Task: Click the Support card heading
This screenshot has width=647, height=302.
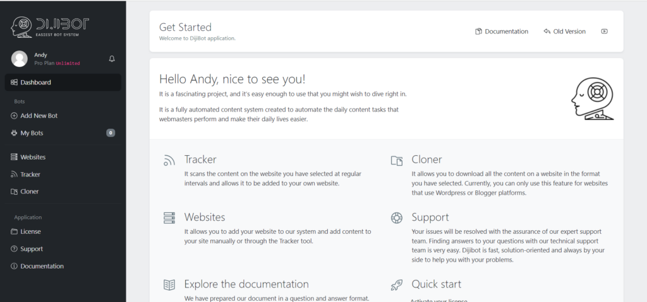Action: [x=430, y=217]
